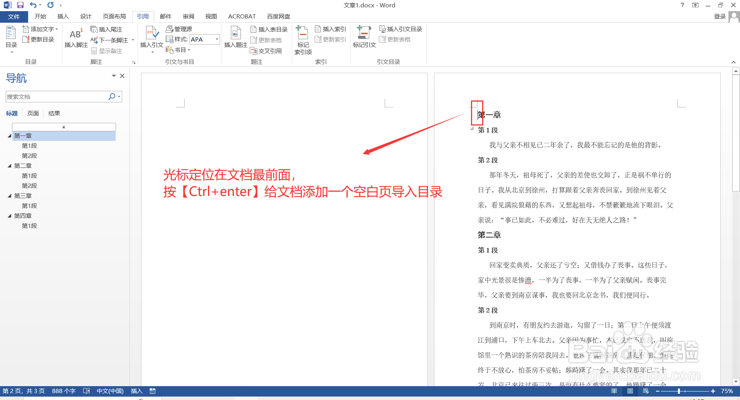Viewport: 740px width, 400px height.
Task: Open the 文件 tab
Action: (14, 17)
